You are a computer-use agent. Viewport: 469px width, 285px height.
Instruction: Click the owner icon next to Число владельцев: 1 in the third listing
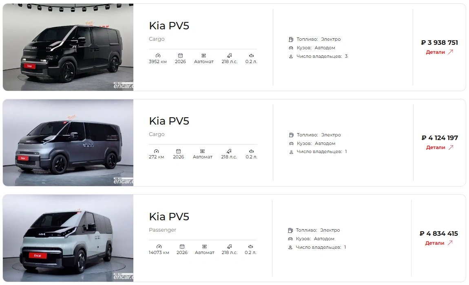coord(290,248)
